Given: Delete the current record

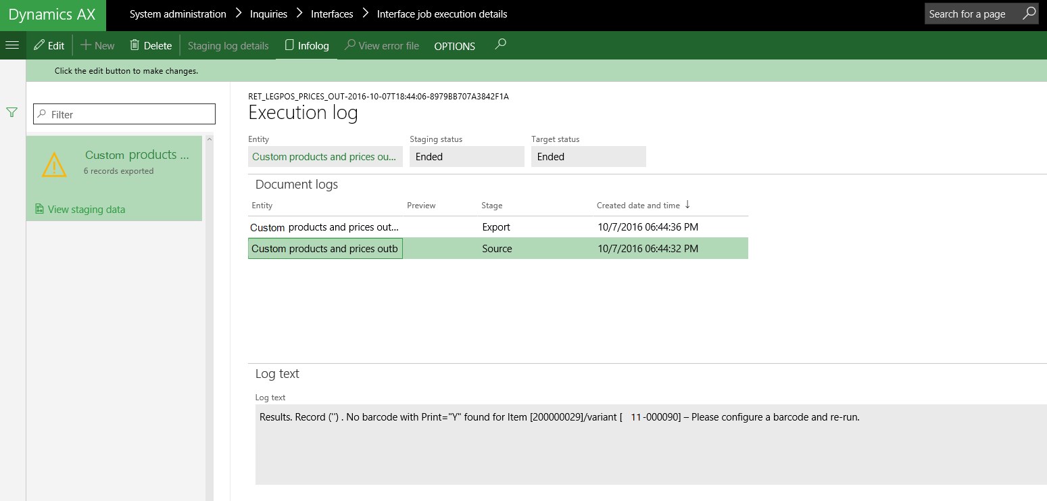Looking at the screenshot, I should (151, 45).
